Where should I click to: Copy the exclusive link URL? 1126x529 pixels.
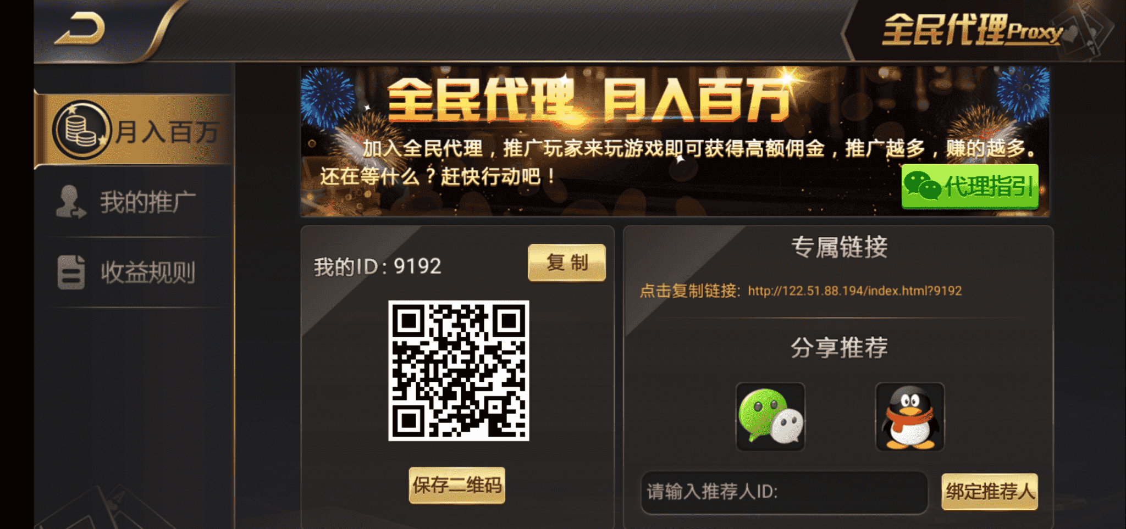tap(855, 291)
